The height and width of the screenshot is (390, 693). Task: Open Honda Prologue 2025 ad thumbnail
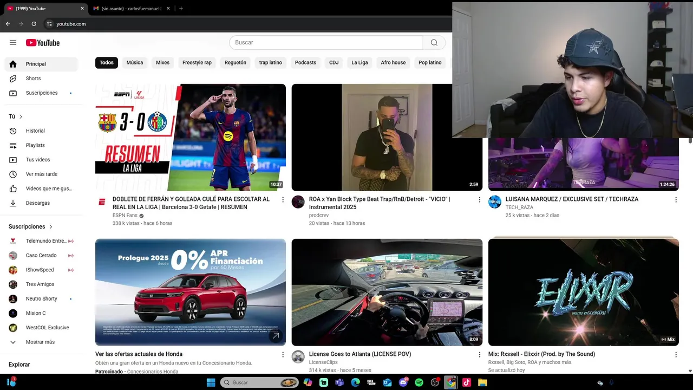click(191, 292)
